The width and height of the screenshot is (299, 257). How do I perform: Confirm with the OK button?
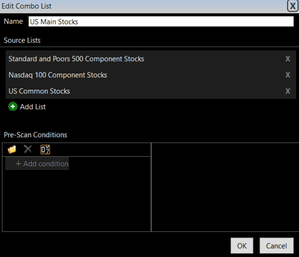click(x=242, y=246)
